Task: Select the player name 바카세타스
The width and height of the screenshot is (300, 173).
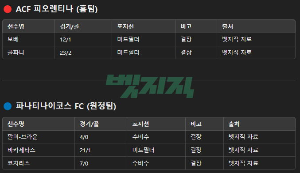Action: [x=21, y=150]
